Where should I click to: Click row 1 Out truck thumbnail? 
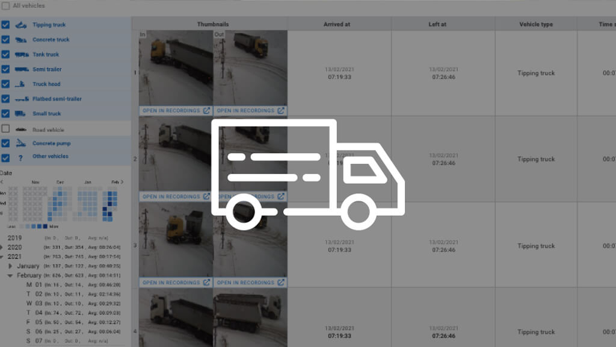point(250,68)
